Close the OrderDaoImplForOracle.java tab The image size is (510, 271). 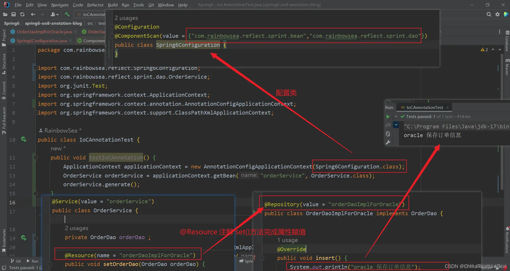tap(75, 32)
